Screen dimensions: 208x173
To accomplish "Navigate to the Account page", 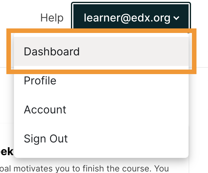I will 45,109.
